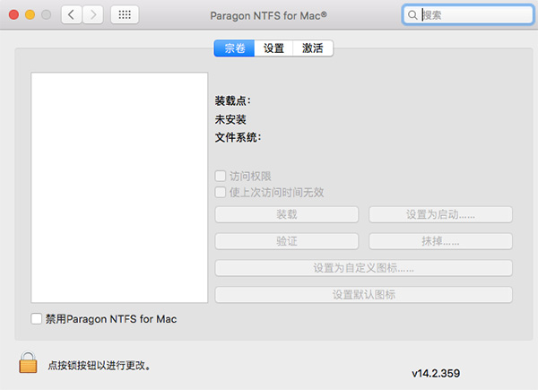Image resolution: width=538 pixels, height=390 pixels.
Task: Switch to the 宗卷 tab
Action: point(234,48)
